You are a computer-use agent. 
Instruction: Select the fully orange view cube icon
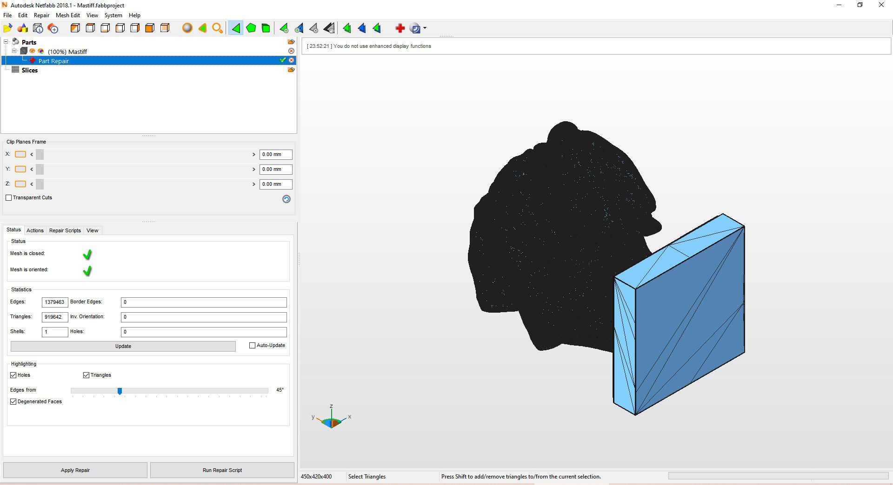click(x=150, y=28)
